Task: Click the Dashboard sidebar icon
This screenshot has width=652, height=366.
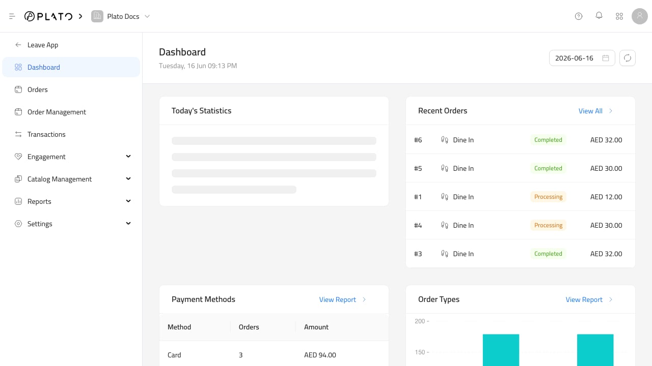Action: pyautogui.click(x=18, y=67)
